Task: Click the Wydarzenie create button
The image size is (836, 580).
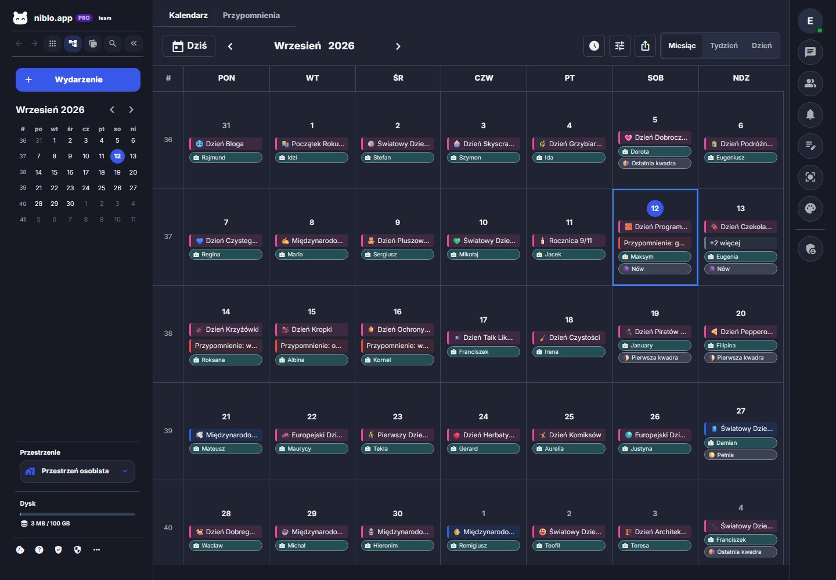Action: [x=78, y=79]
